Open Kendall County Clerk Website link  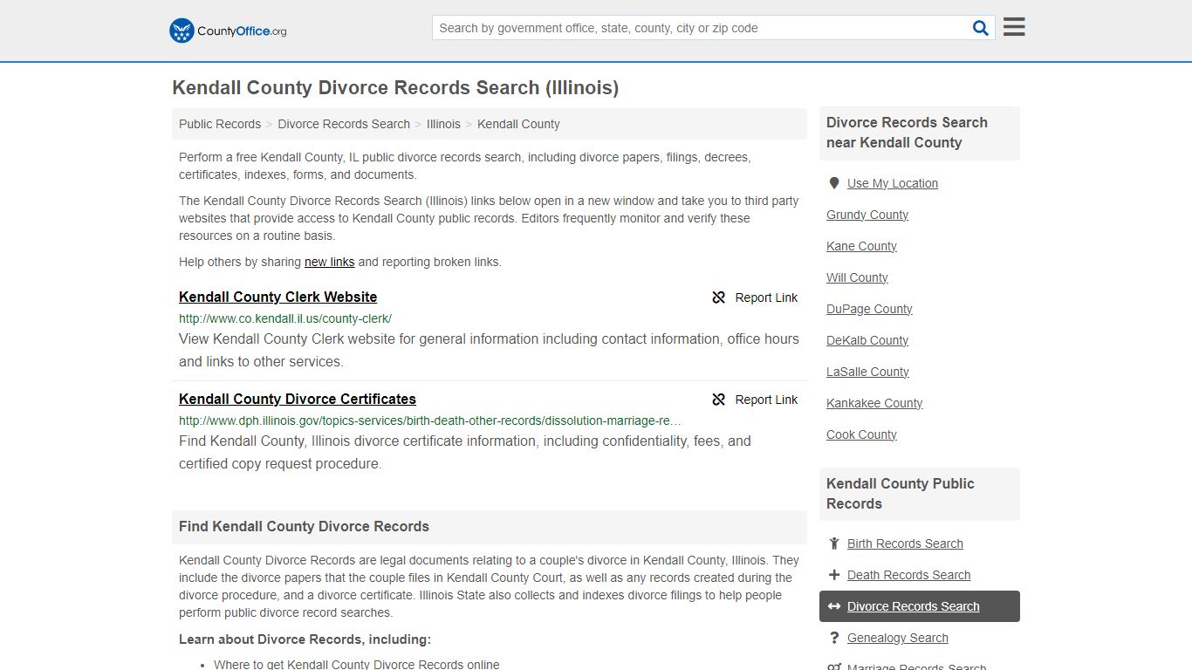(x=277, y=297)
